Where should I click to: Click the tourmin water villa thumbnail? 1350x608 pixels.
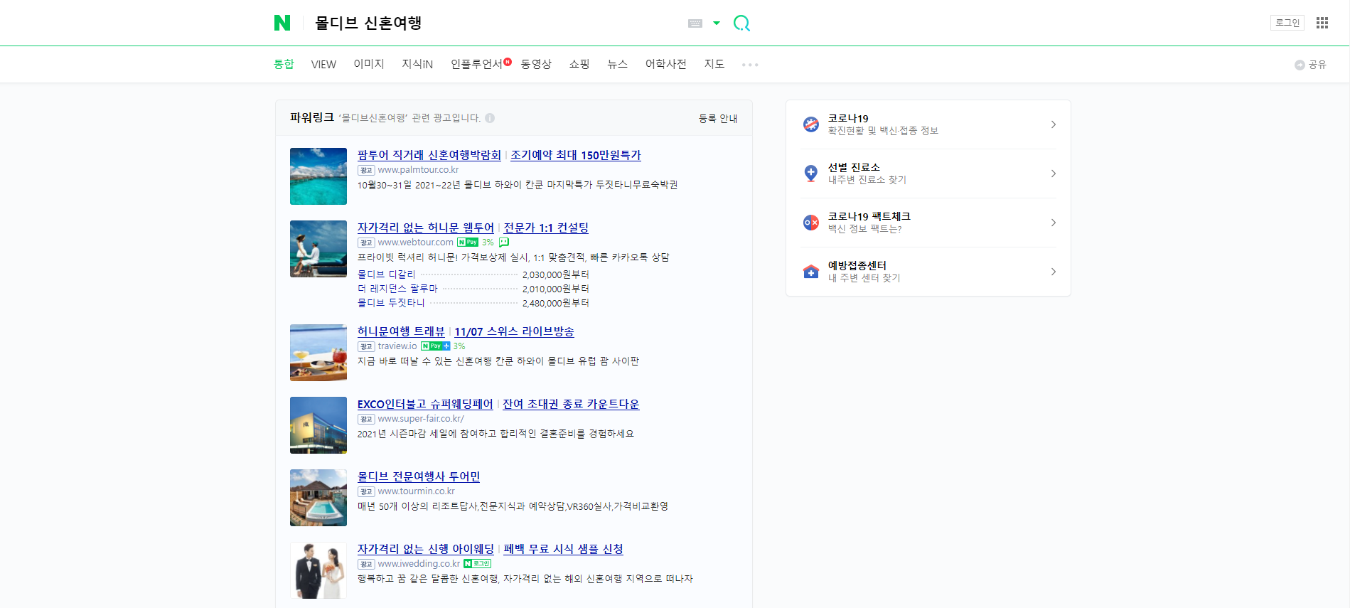tap(318, 498)
